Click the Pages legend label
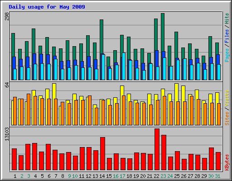 (227, 55)
